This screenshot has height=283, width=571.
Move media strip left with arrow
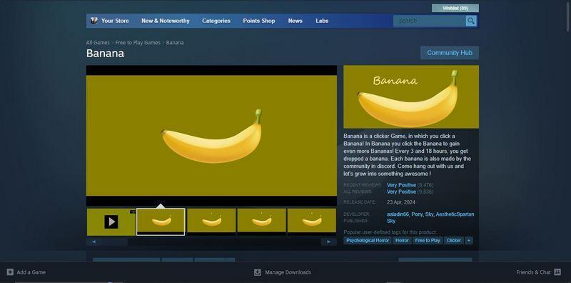pyautogui.click(x=94, y=242)
